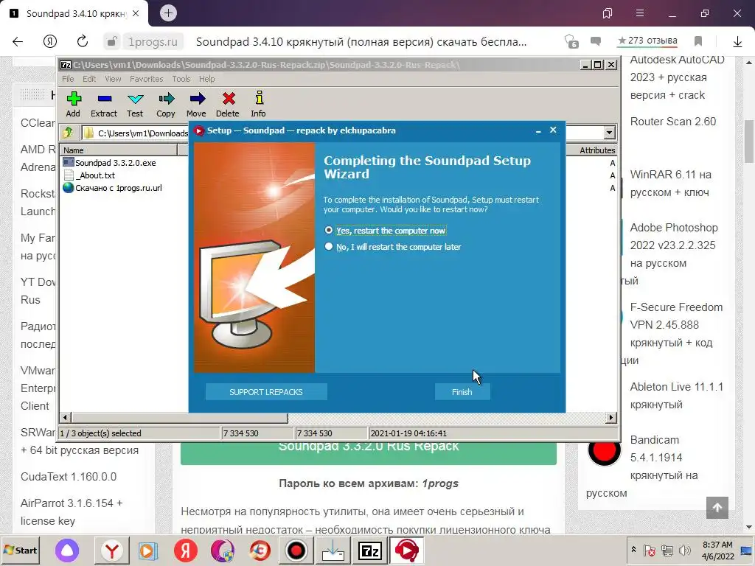Click the Extract icon in 7-Zip toolbar
Viewport: 755px width, 566px height.
pyautogui.click(x=104, y=105)
